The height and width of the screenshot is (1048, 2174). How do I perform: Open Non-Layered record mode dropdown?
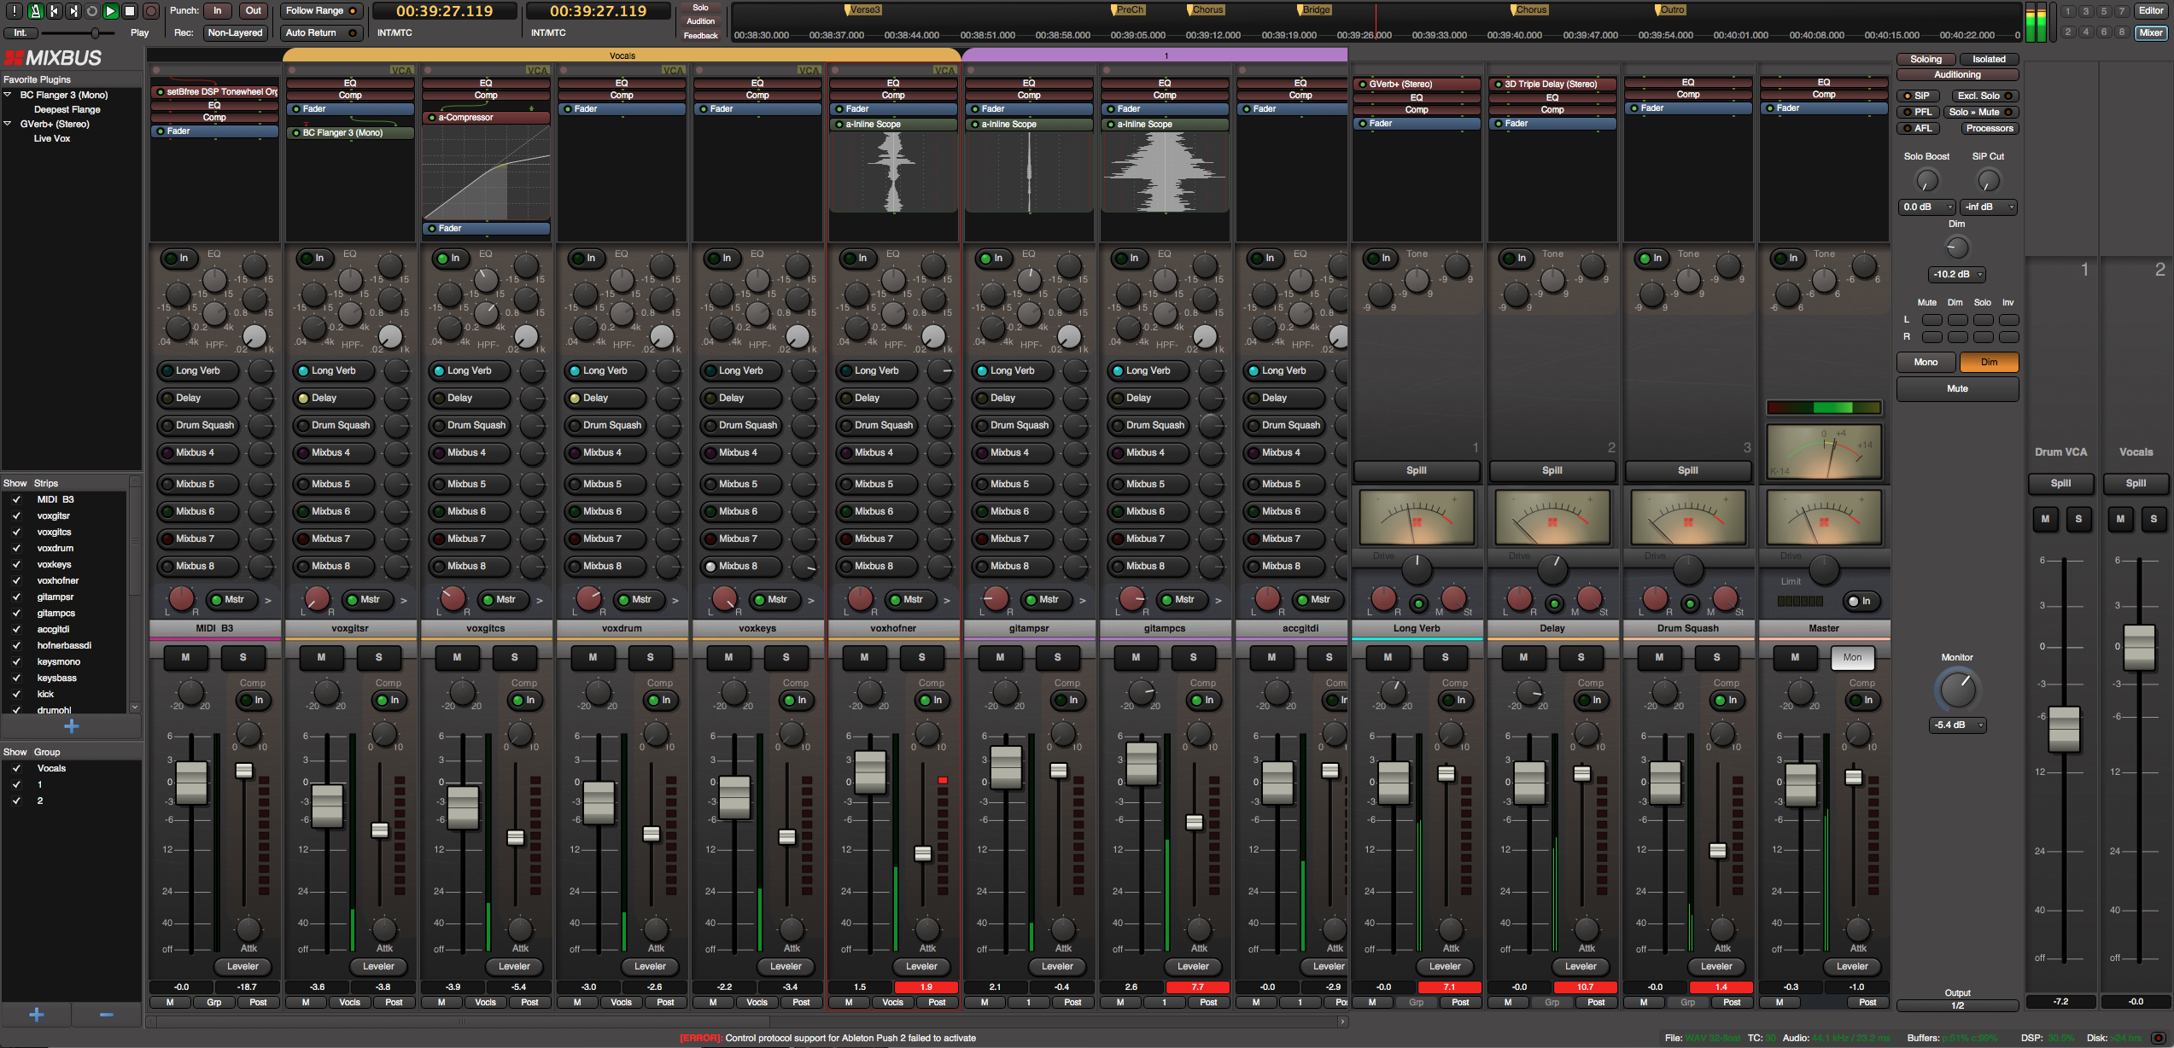click(235, 32)
